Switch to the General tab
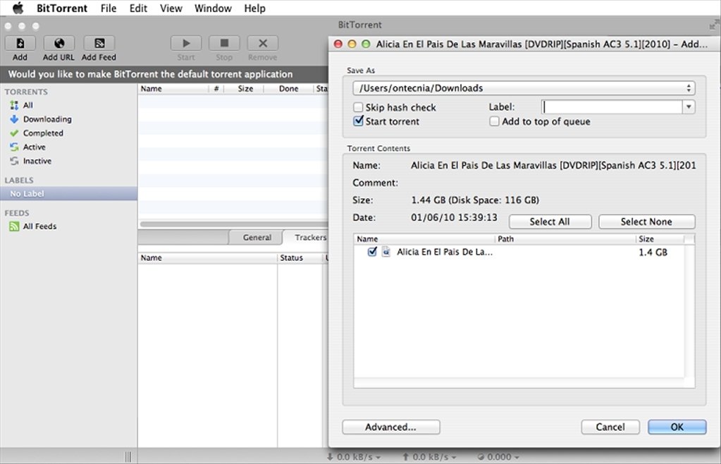This screenshot has width=721, height=464. pyautogui.click(x=257, y=237)
